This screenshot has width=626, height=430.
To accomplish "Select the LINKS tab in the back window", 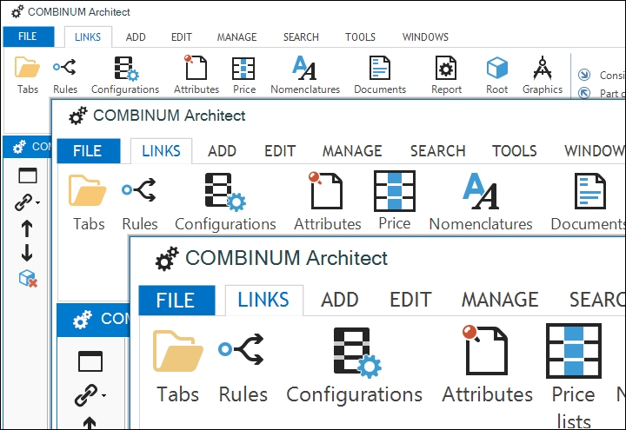I will [88, 37].
